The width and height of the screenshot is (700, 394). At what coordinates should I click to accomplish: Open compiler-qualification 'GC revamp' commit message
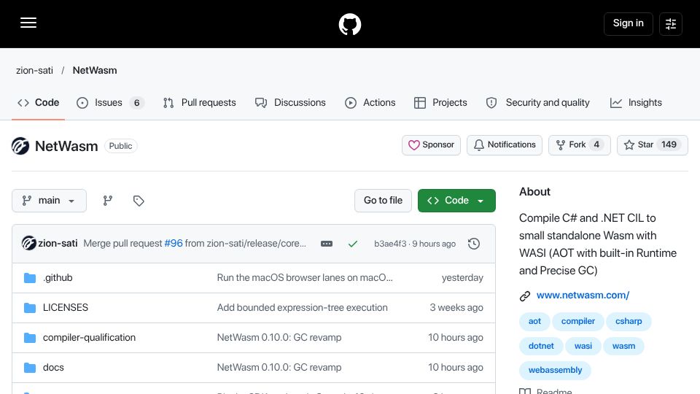click(279, 338)
